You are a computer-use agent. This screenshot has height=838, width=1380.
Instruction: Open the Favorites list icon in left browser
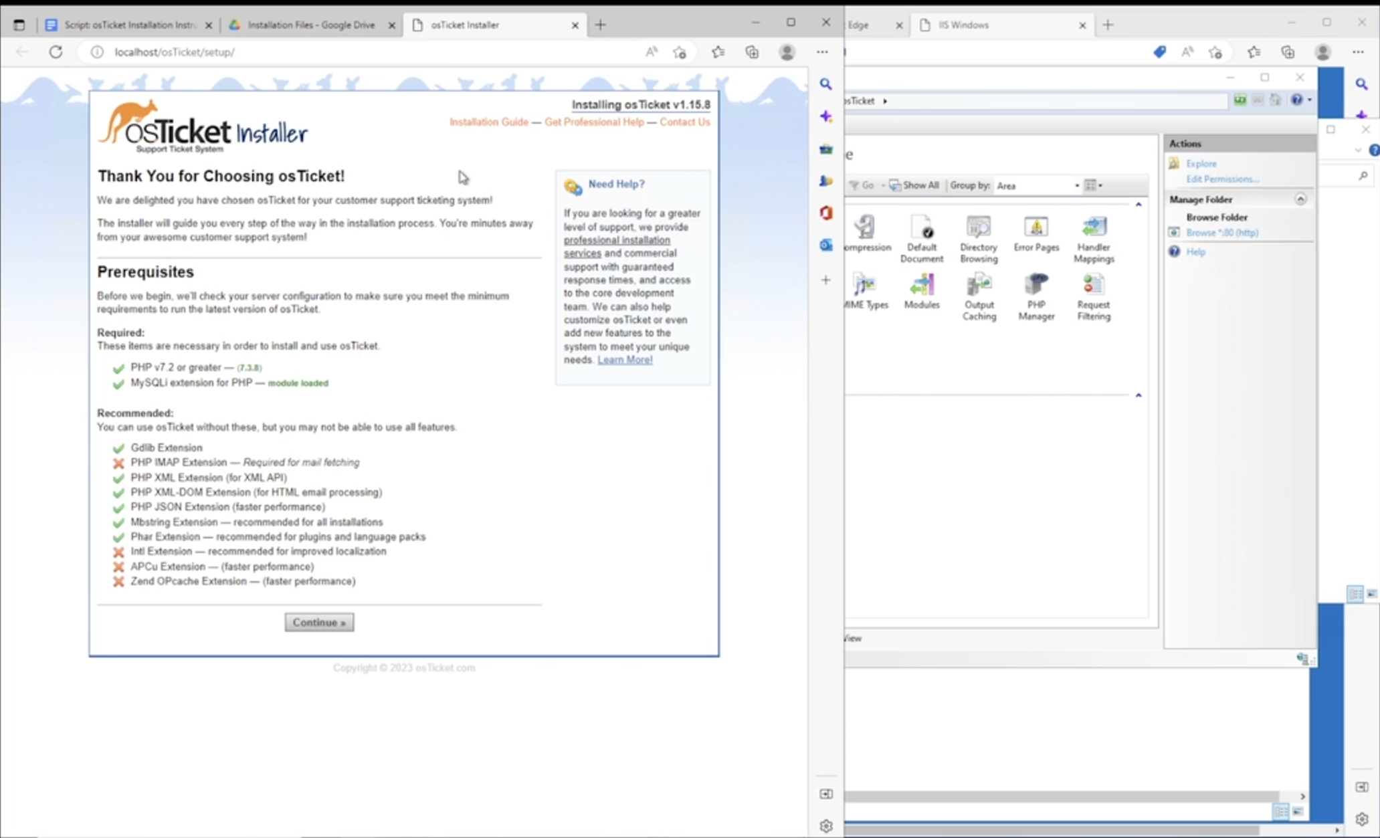pos(718,52)
